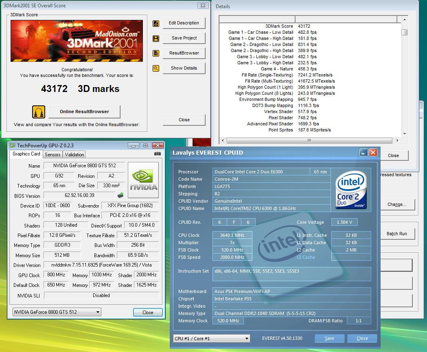Viewport: 427px width, 352px height.
Task: Click the Online ResultBrowser button
Action: [x=84, y=112]
